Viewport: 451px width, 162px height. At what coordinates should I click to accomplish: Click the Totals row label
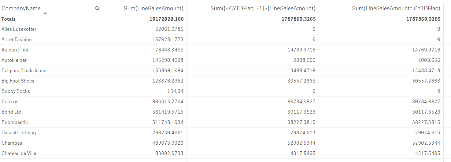[9, 19]
